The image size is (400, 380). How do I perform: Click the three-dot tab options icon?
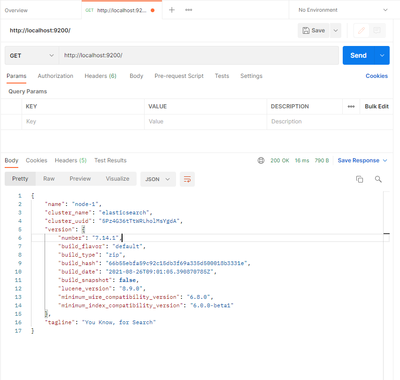[189, 10]
